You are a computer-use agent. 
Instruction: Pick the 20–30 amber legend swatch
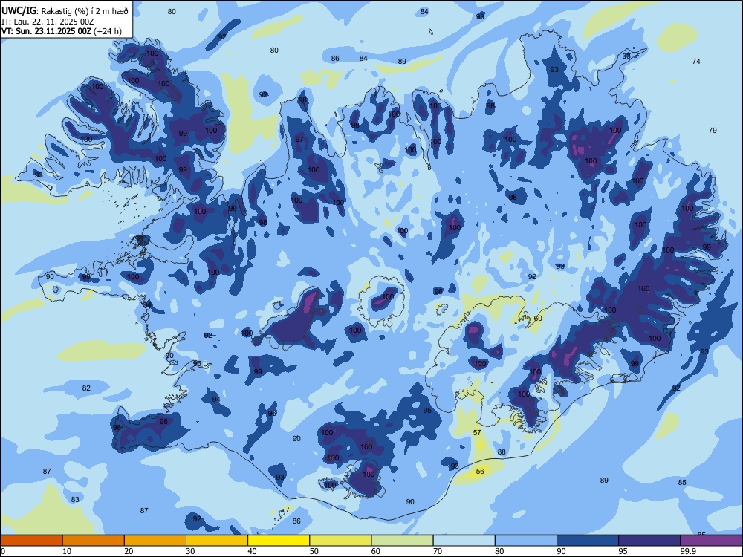(x=155, y=541)
